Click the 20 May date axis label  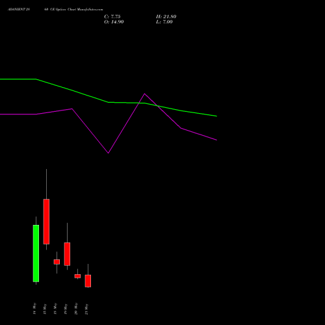tap(76, 309)
